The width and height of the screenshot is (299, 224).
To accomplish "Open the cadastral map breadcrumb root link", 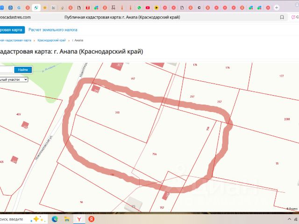I will [15, 41].
